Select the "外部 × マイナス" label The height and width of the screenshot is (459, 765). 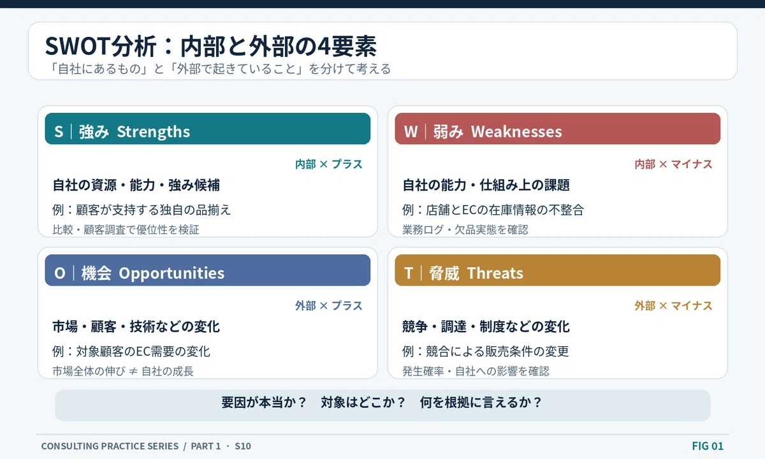click(x=673, y=306)
